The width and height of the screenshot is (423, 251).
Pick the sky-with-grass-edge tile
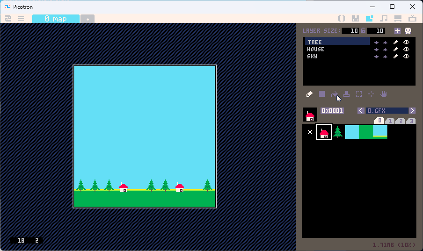[380, 132]
